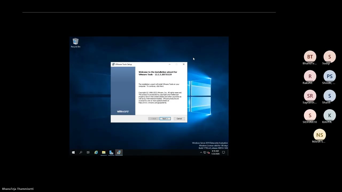This screenshot has height=192, width=342.
Task: Click the VMware Tools Setup title bar icon
Action: [113, 64]
